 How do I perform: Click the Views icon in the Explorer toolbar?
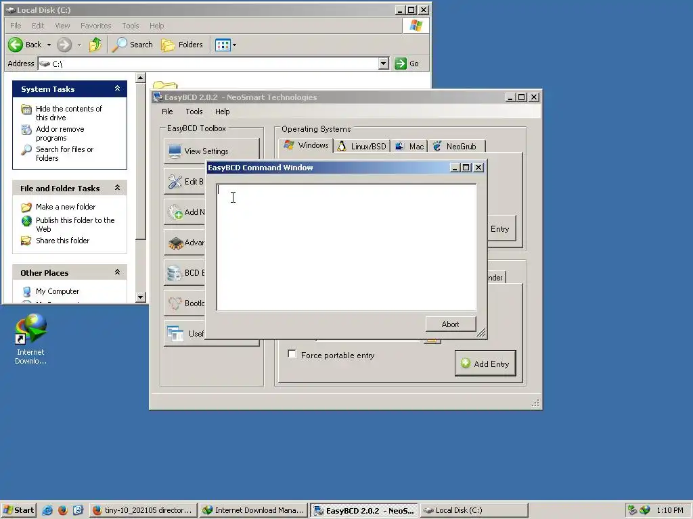[223, 45]
